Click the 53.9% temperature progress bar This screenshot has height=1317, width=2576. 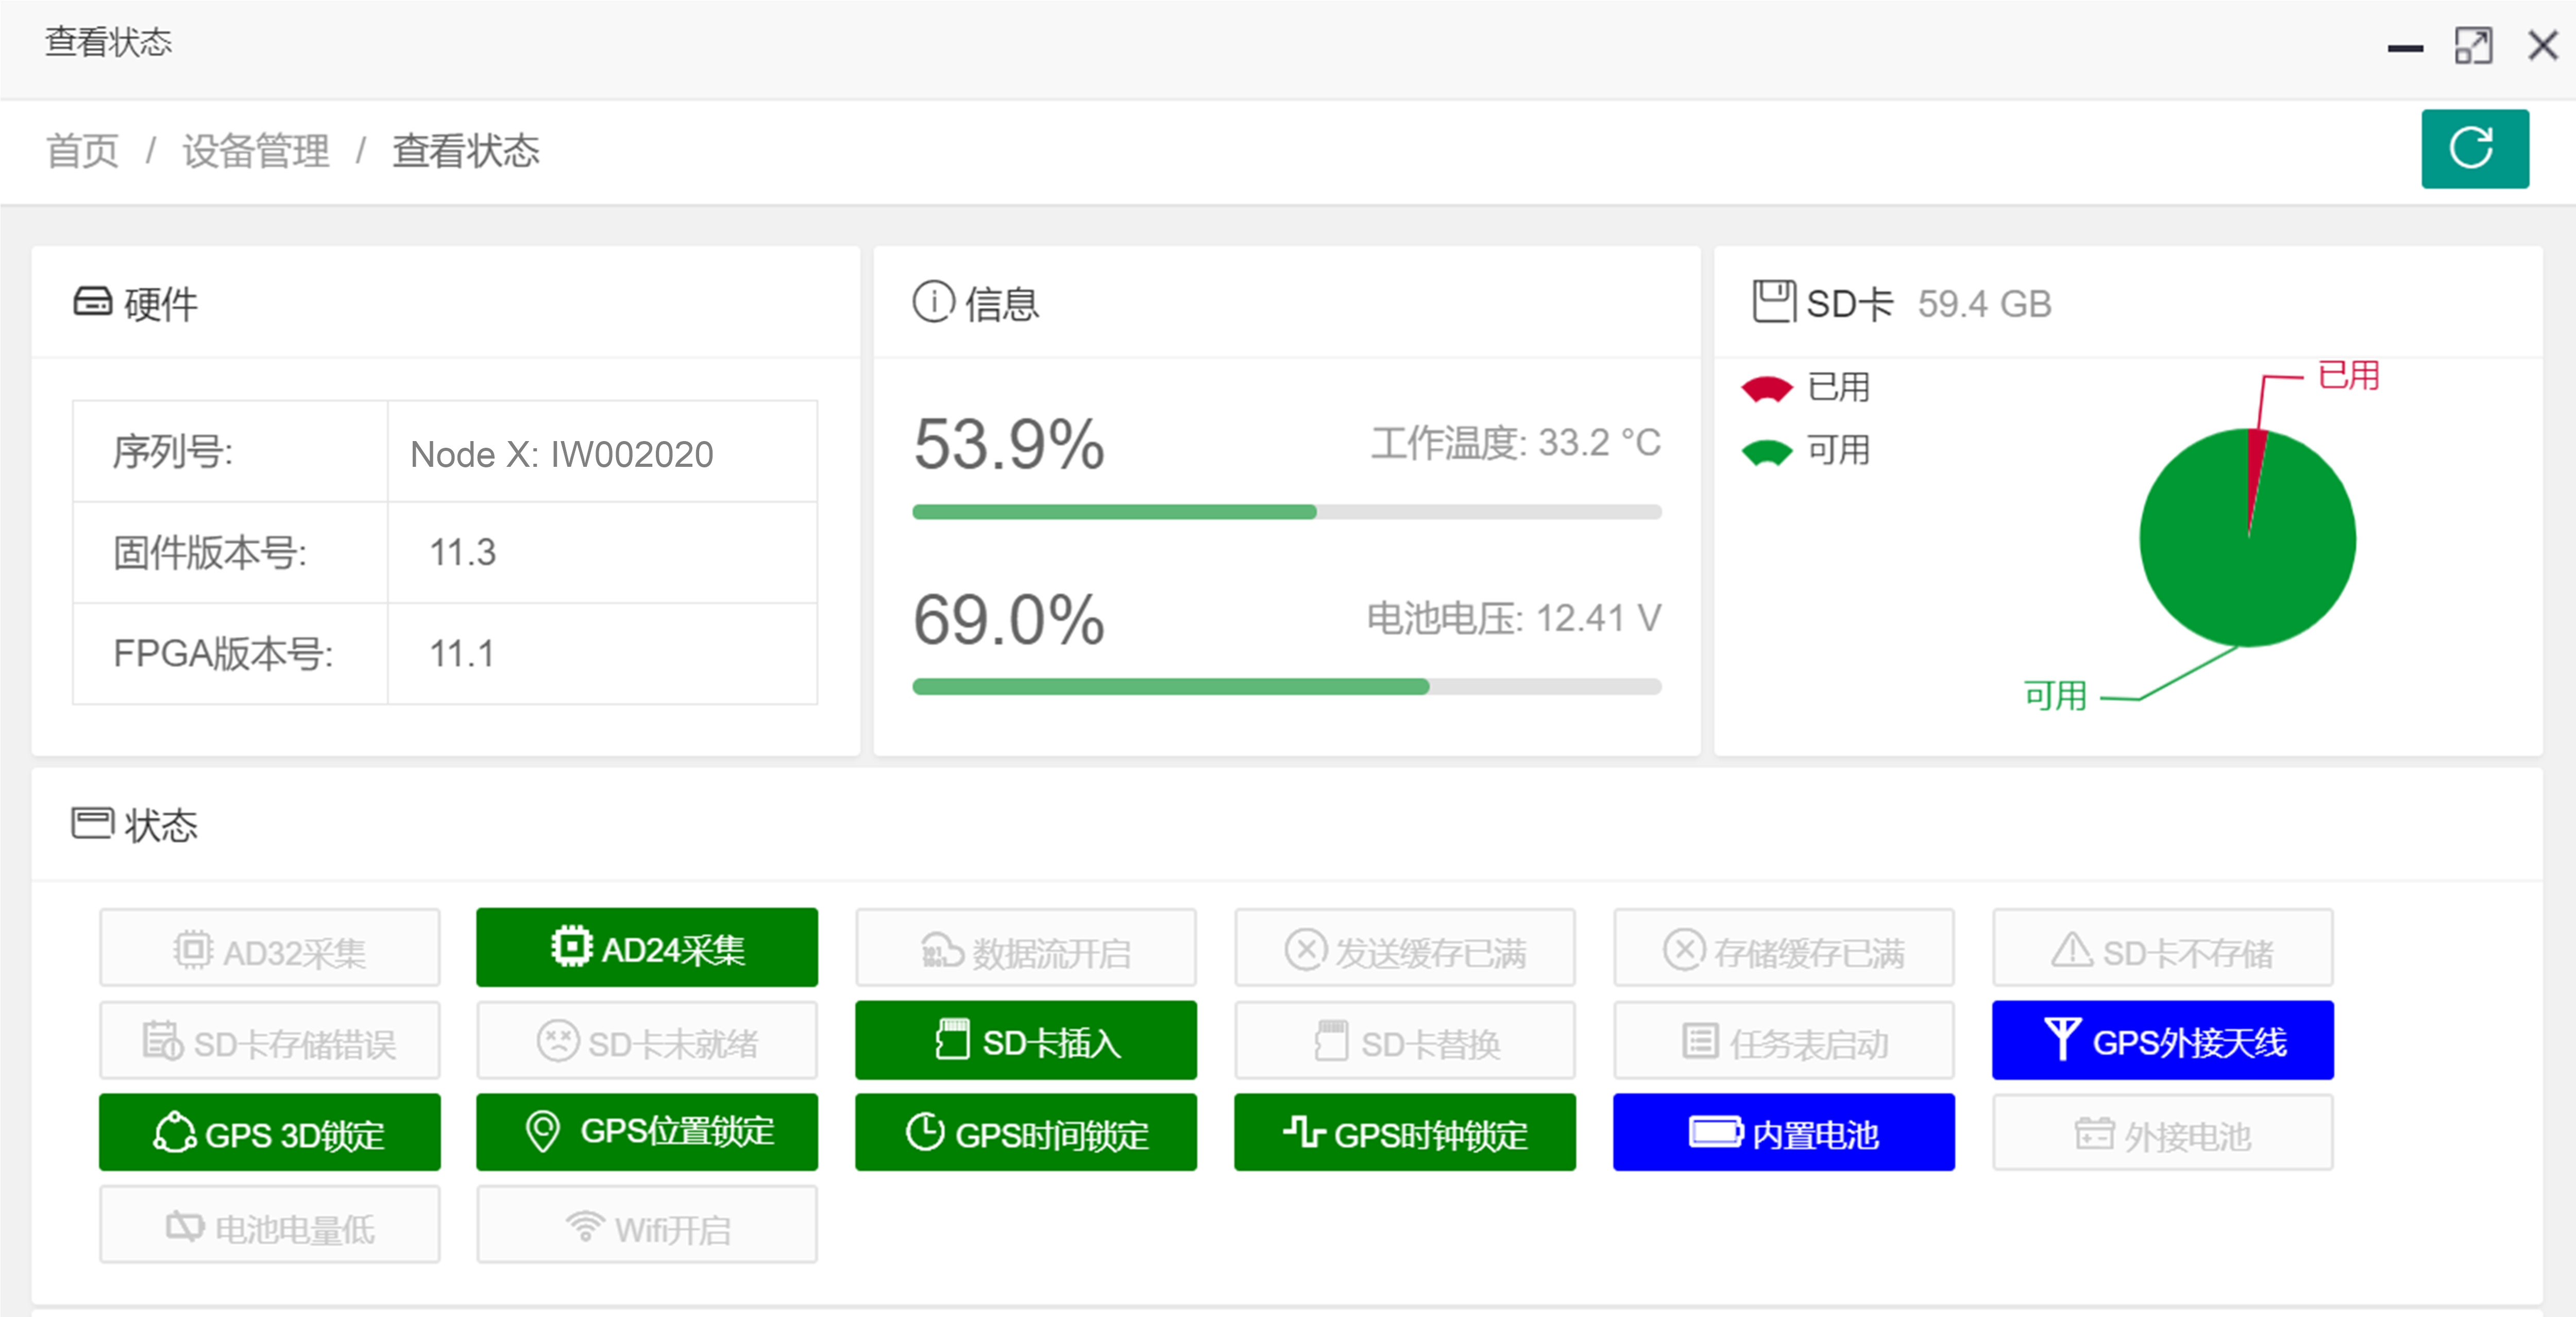pos(1286,512)
